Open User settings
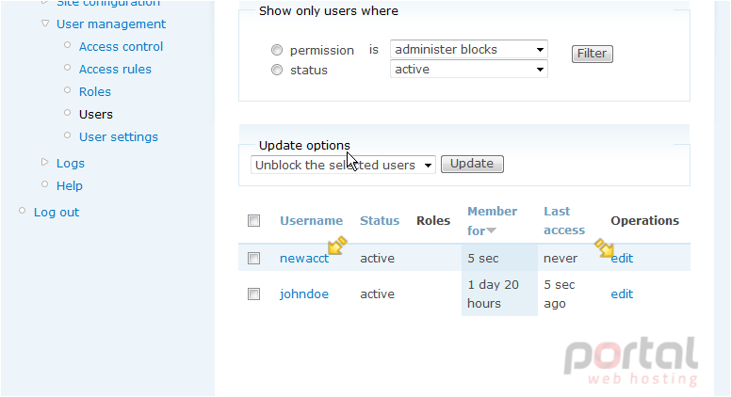This screenshot has width=731, height=397. point(119,136)
